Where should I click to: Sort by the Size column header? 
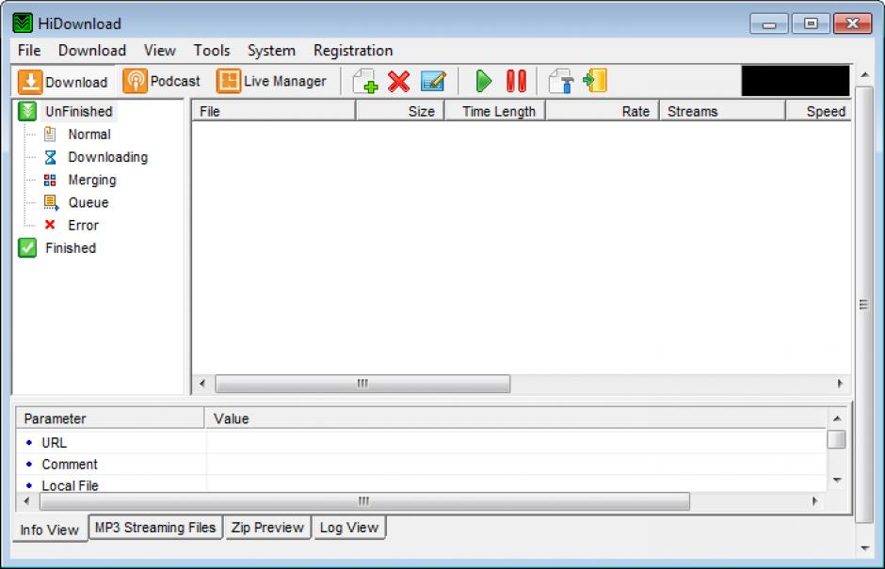400,111
